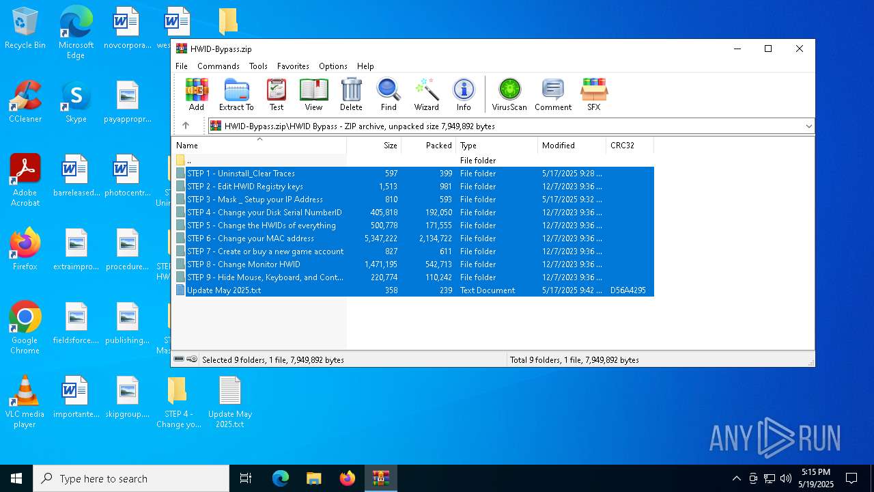The height and width of the screenshot is (492, 874).
Task: Open the Commands menu
Action: coord(218,66)
